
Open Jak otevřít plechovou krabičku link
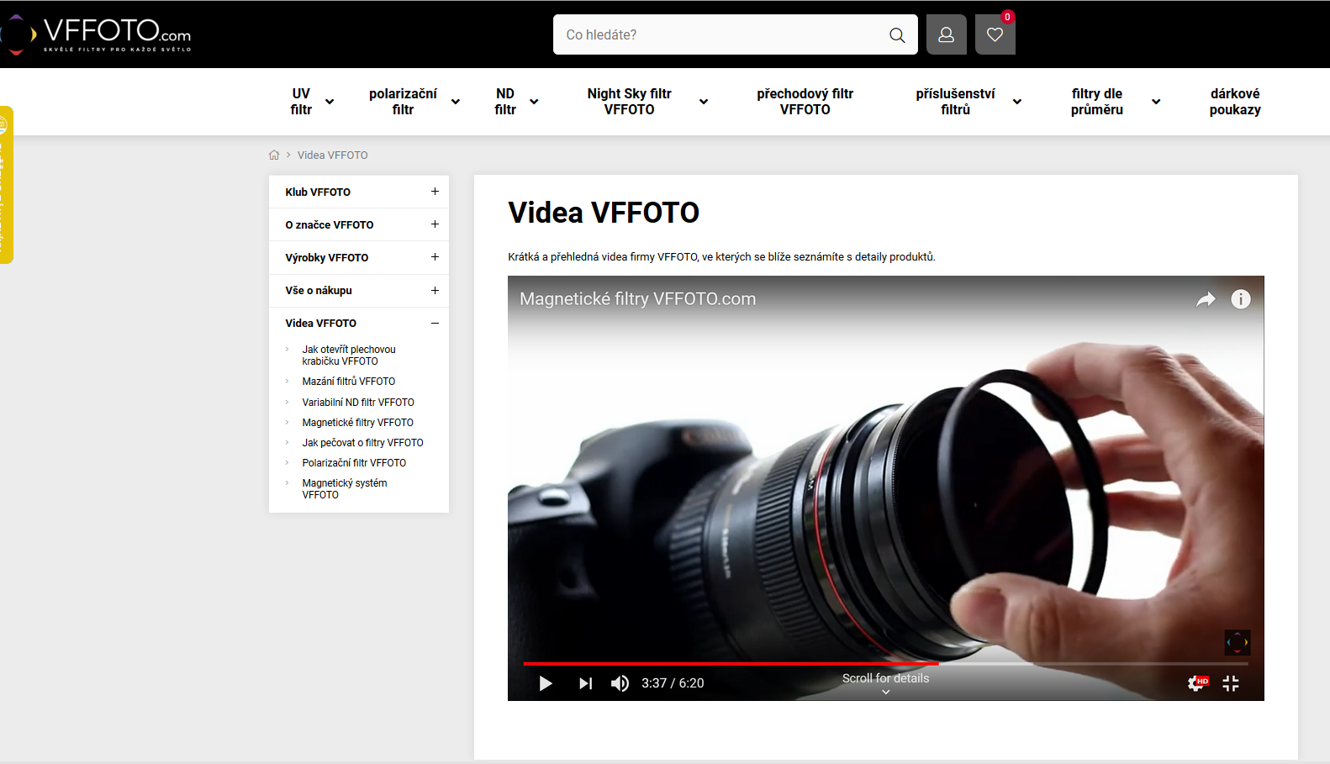click(349, 356)
